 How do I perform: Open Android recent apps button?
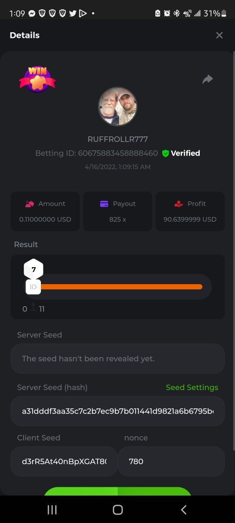tap(52, 510)
